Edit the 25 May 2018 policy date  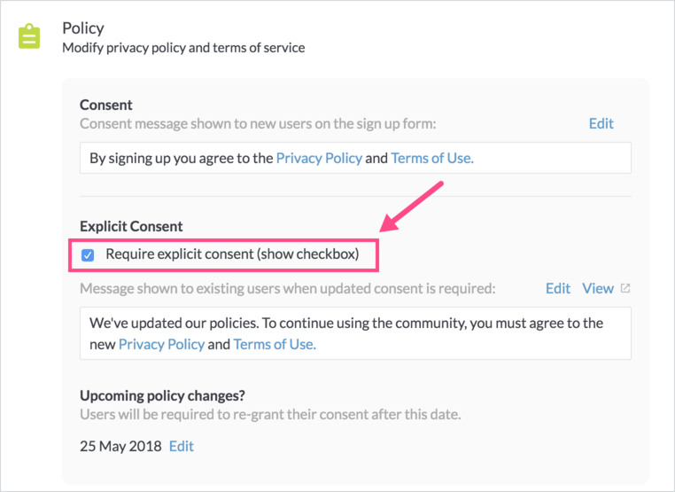point(182,446)
